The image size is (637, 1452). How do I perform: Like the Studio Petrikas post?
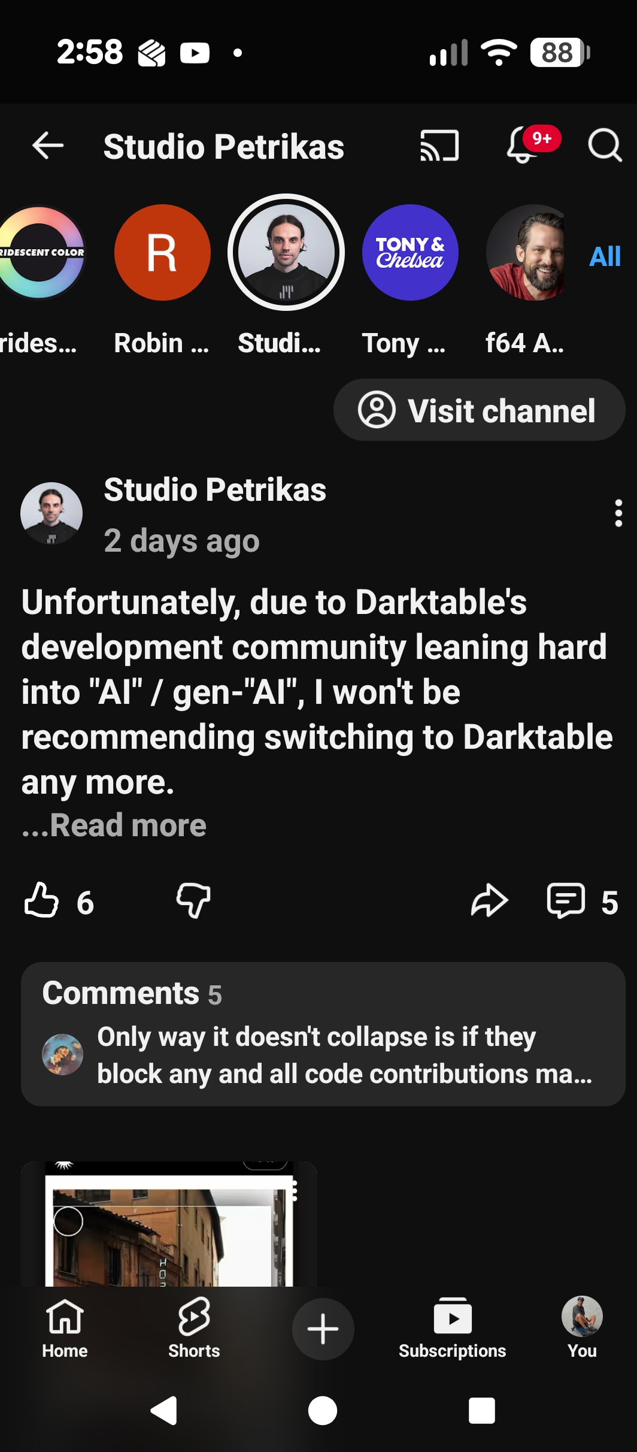coord(42,900)
